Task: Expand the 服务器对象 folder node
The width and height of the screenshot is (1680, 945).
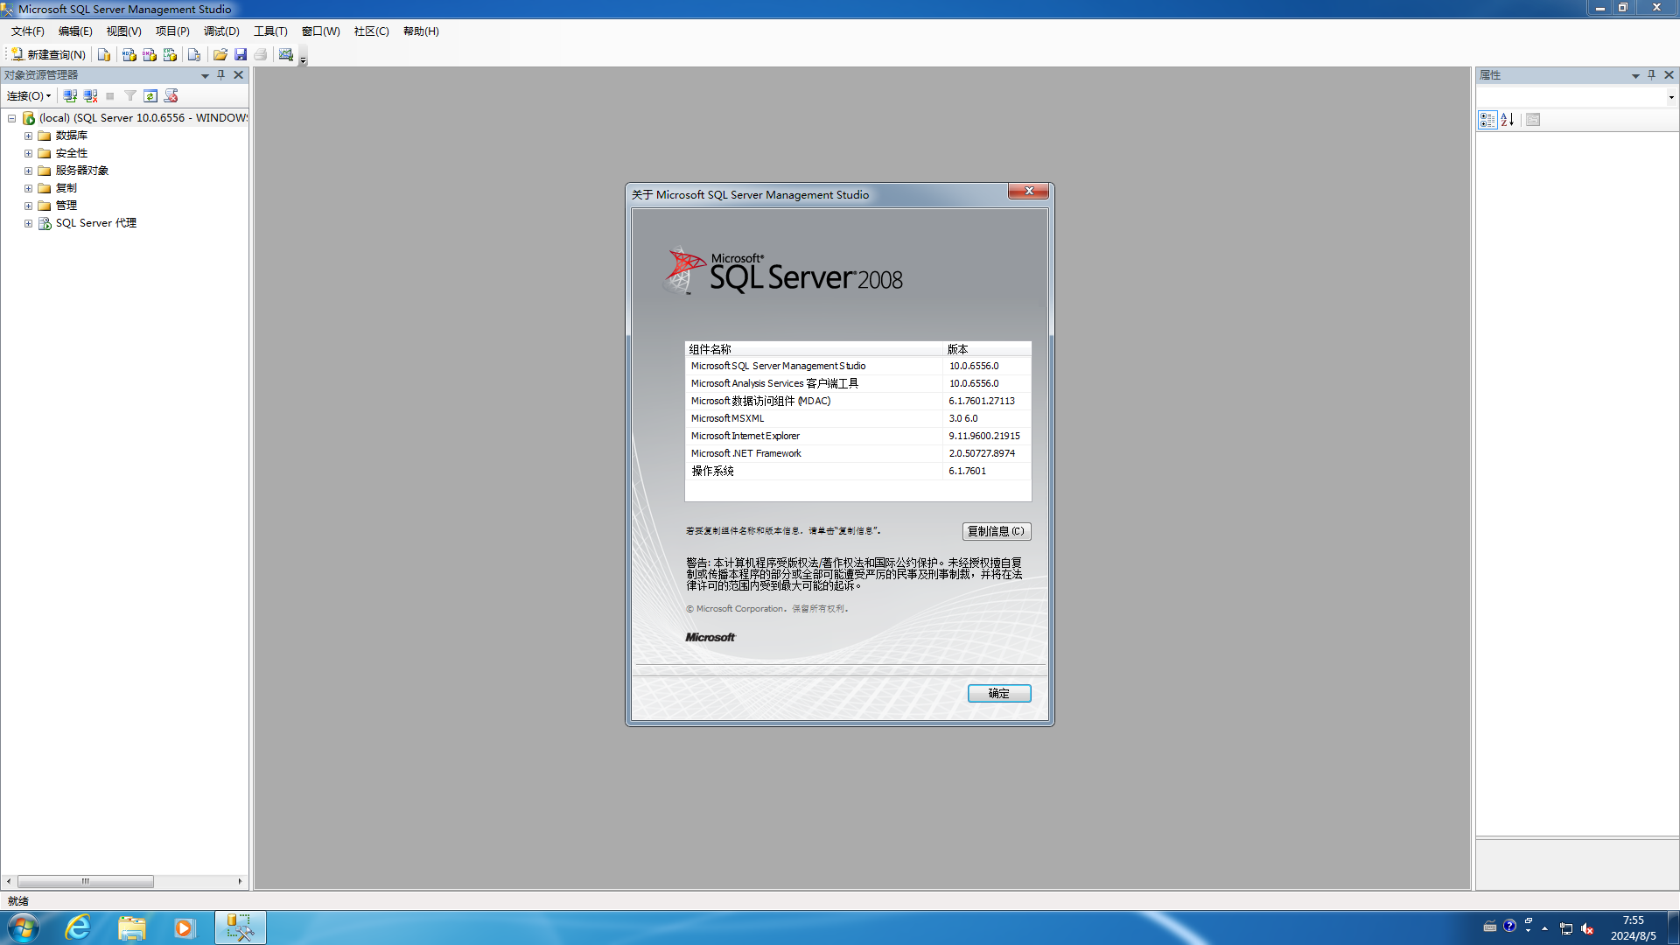Action: (28, 171)
